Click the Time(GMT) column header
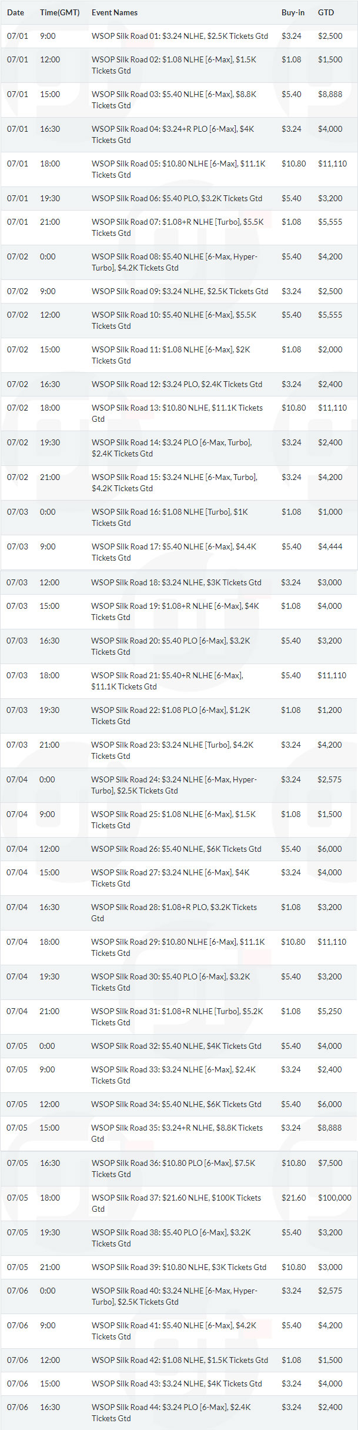 [59, 12]
